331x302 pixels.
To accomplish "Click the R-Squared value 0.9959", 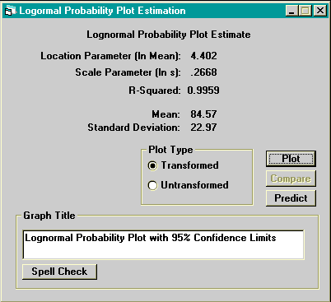I will 203,91.
